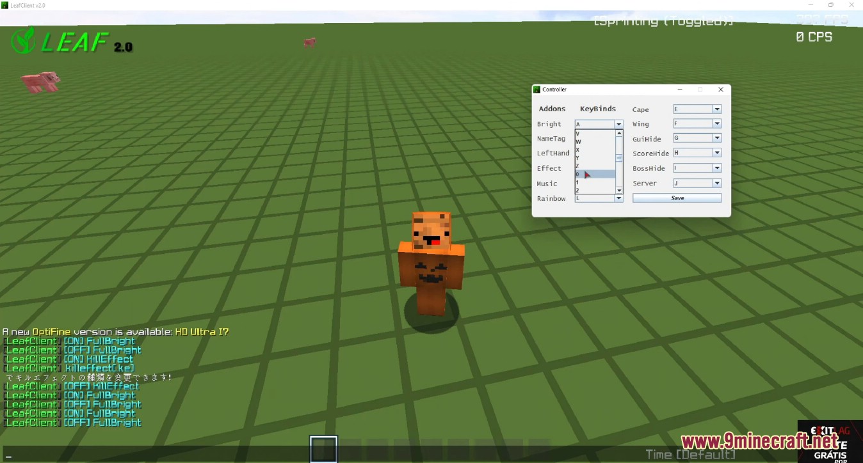Open the Cape keybind dropdown
This screenshot has width=863, height=463.
coord(697,109)
